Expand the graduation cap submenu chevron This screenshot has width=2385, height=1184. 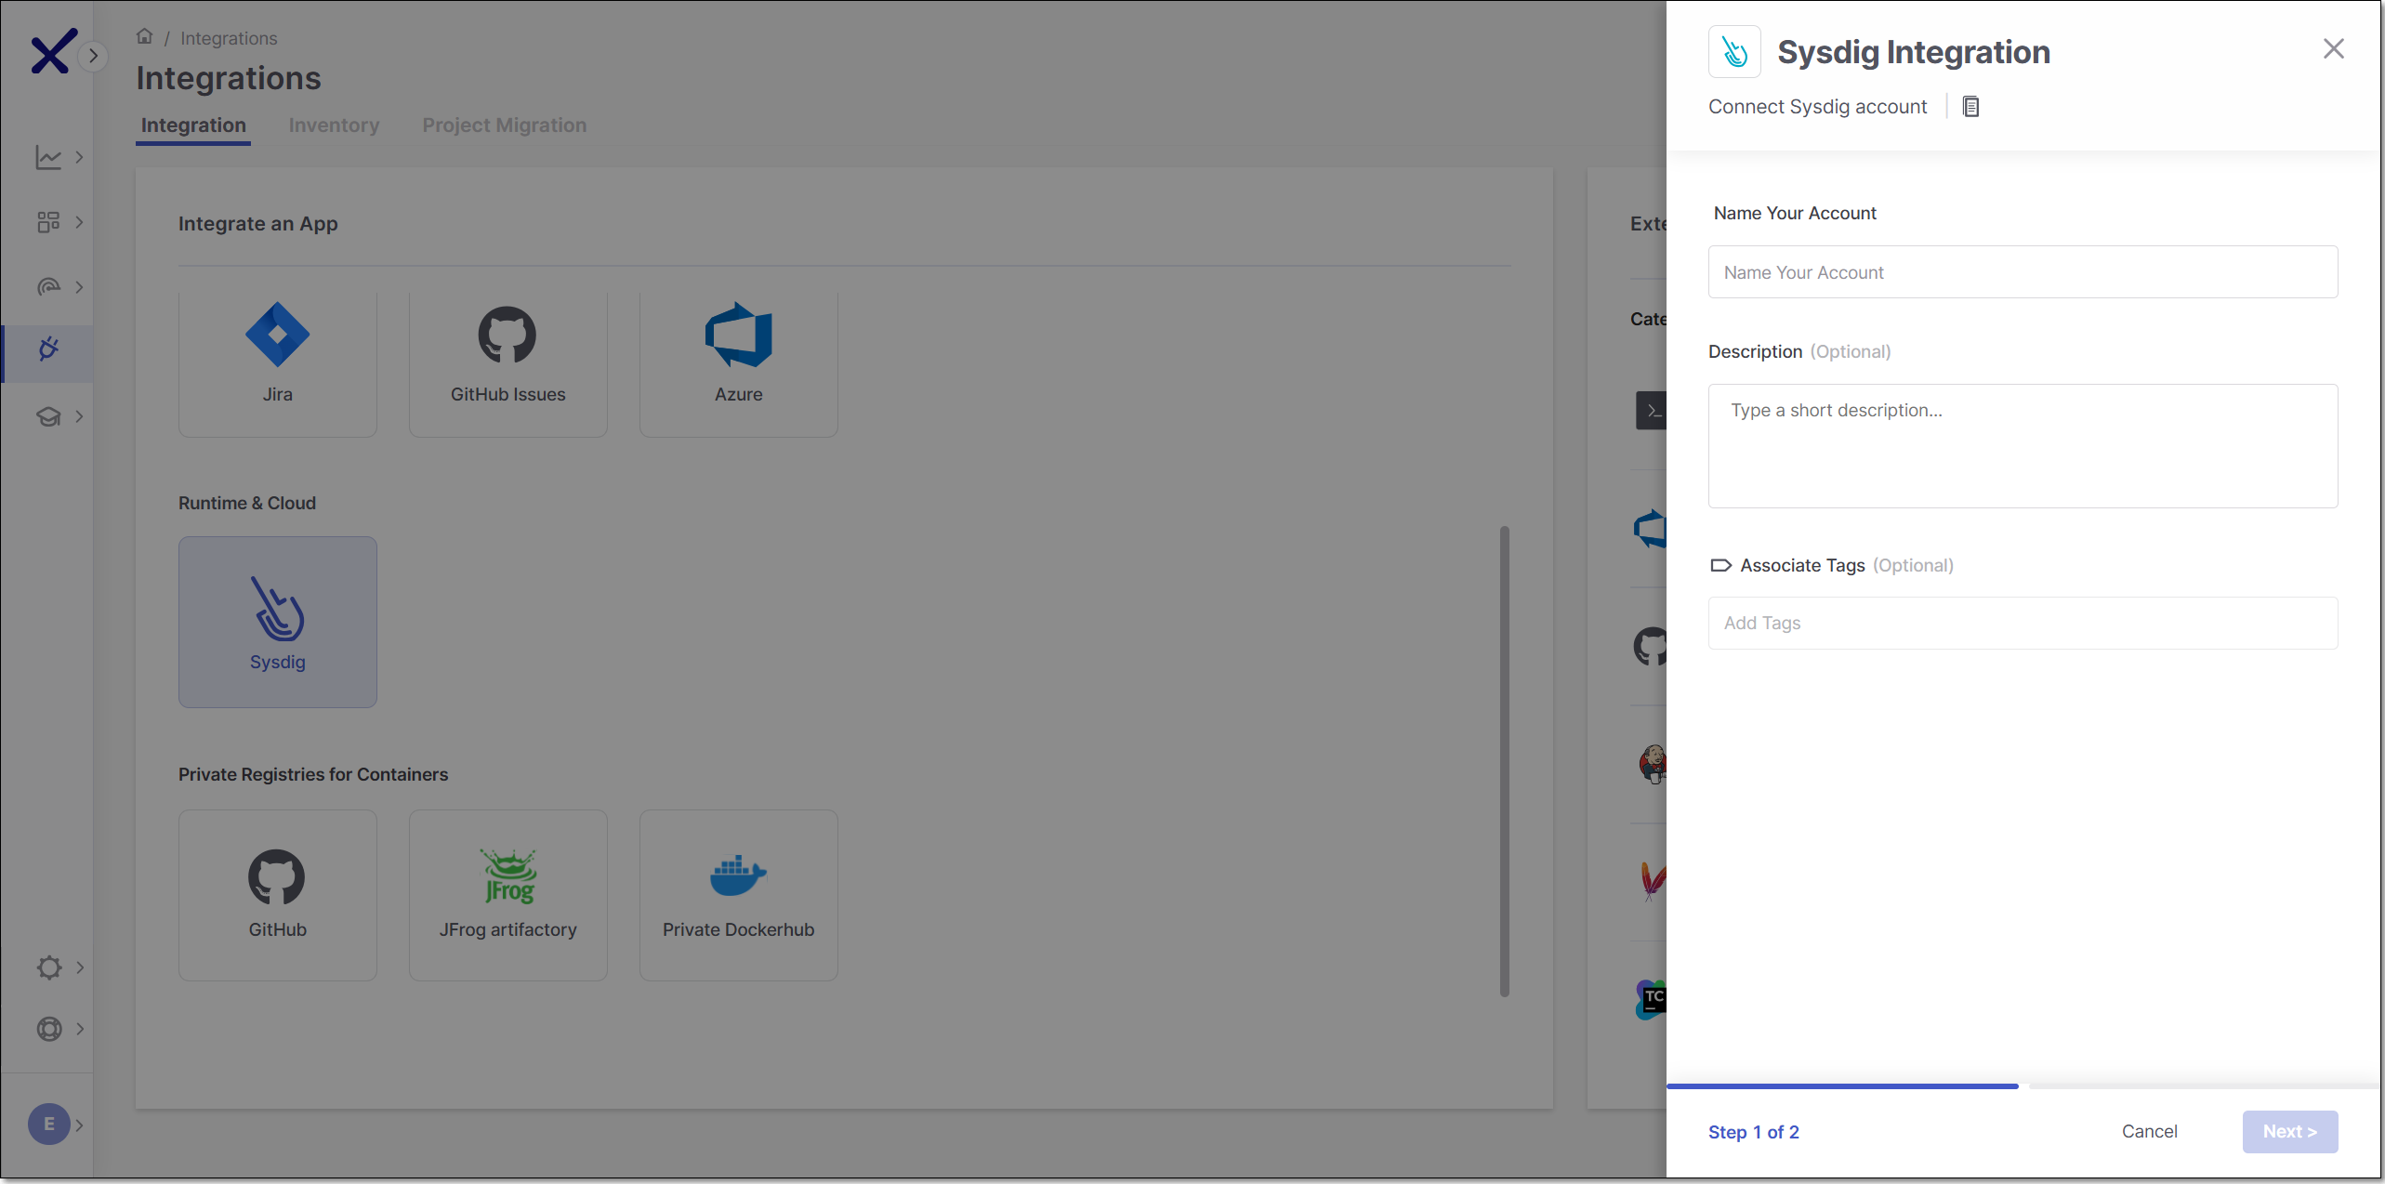pyautogui.click(x=79, y=416)
